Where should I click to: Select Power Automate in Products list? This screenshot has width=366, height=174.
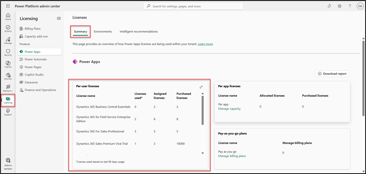coord(36,59)
